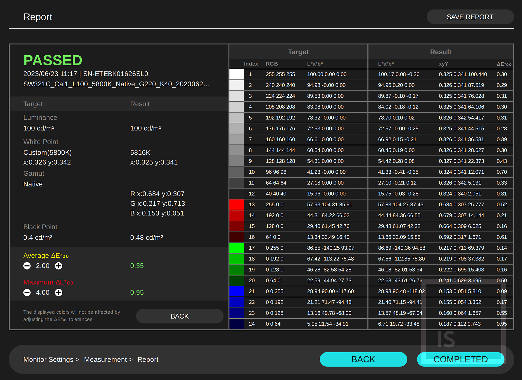Click the Target table header
The height and width of the screenshot is (380, 522).
[x=298, y=52]
